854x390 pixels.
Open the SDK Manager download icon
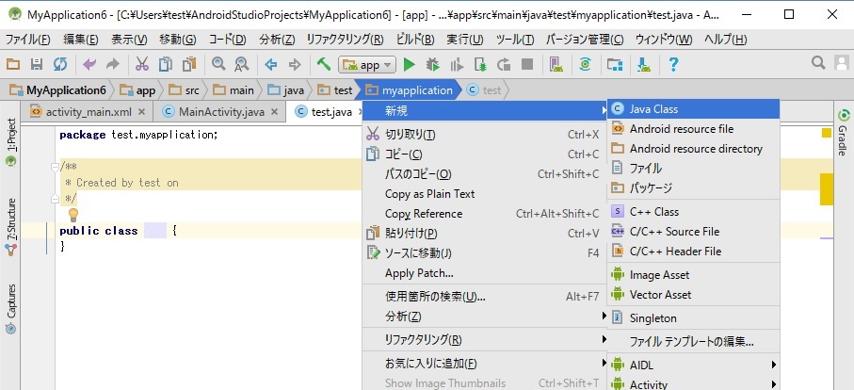point(644,65)
